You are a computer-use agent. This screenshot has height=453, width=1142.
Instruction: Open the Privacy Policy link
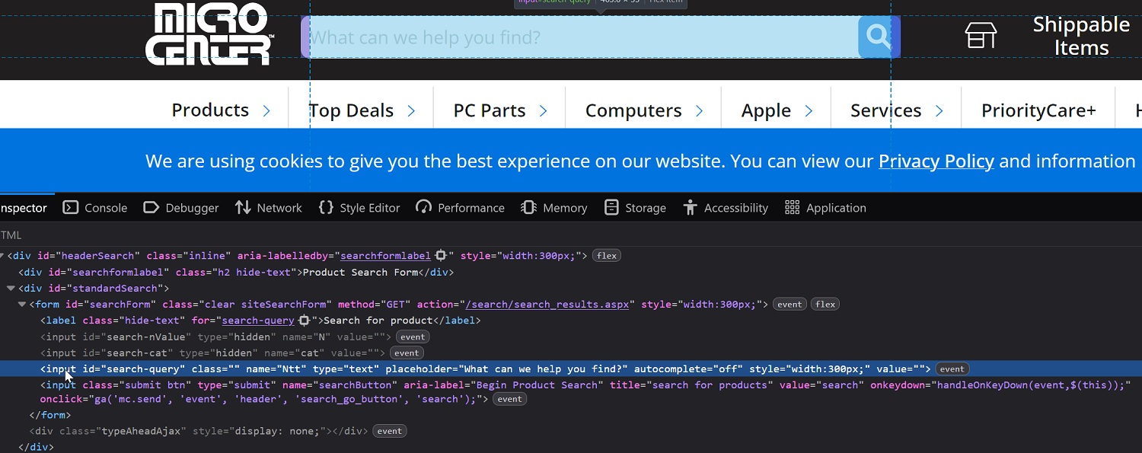click(x=936, y=161)
